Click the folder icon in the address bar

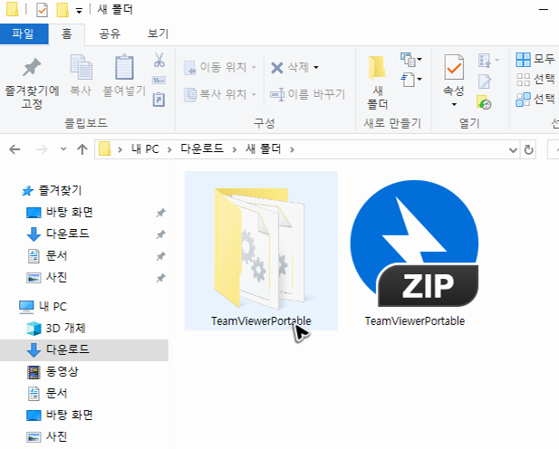(x=104, y=149)
